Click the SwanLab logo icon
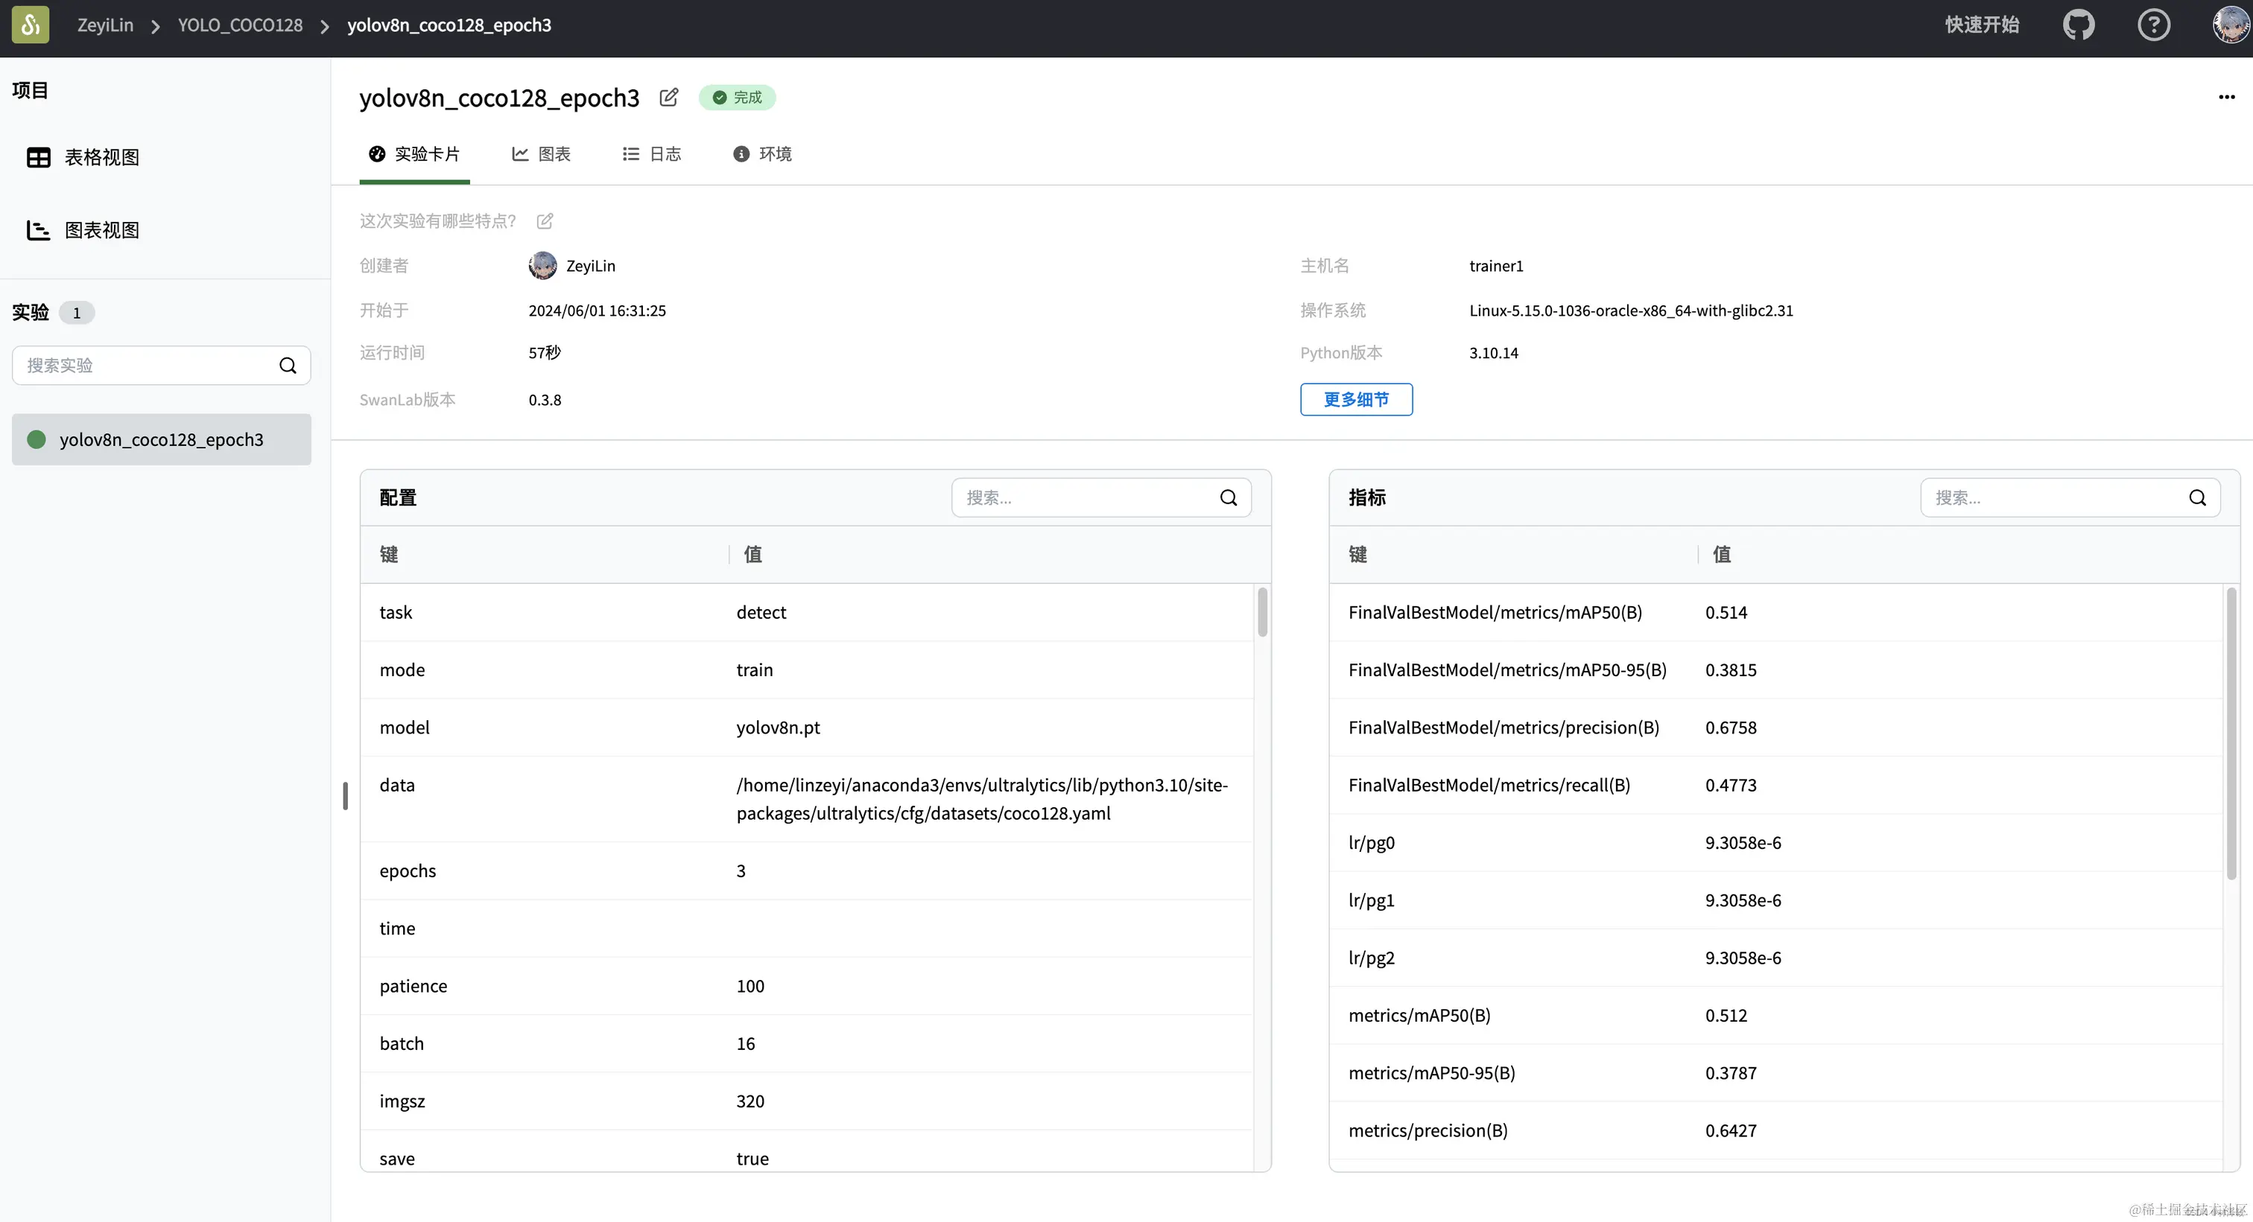 click(x=30, y=25)
